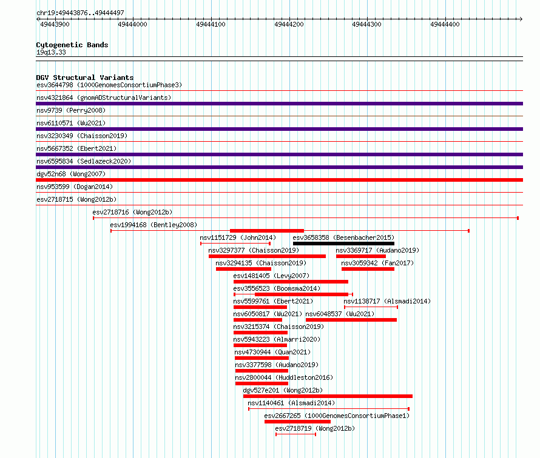This screenshot has height=458, width=540.
Task: Select the nsv5667352 (Ebert2021) label
Action: [76, 148]
